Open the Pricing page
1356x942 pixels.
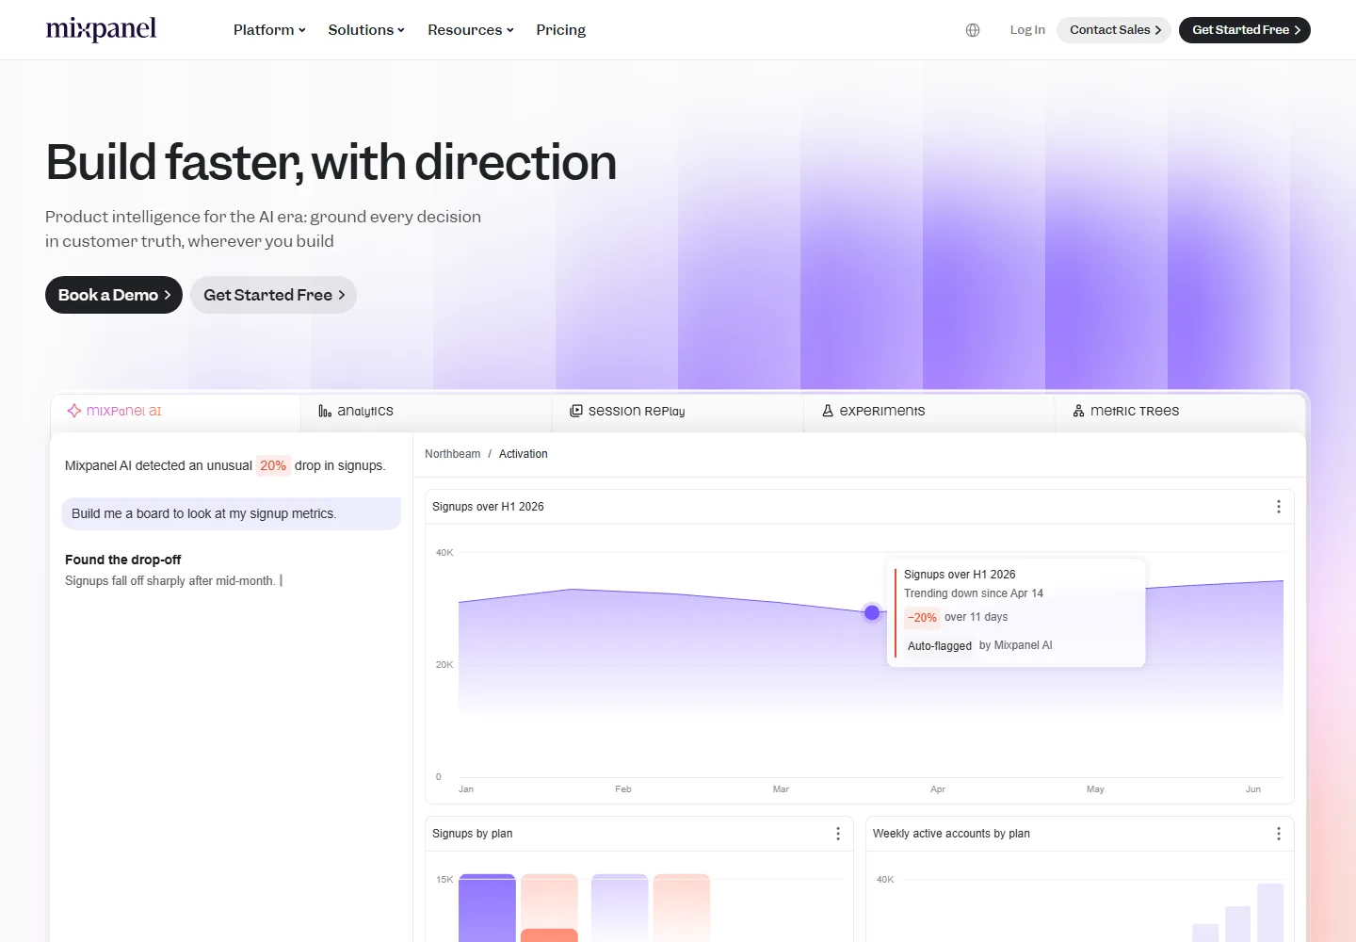point(561,30)
